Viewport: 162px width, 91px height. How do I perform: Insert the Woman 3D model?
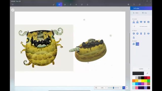137,22
